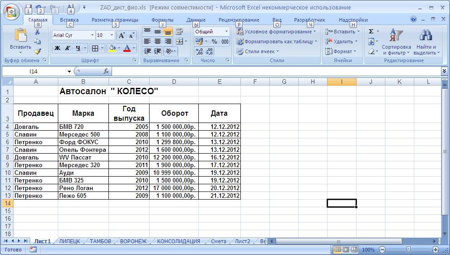
Task: Open Excel help with the question mark icon
Action: tap(413, 19)
